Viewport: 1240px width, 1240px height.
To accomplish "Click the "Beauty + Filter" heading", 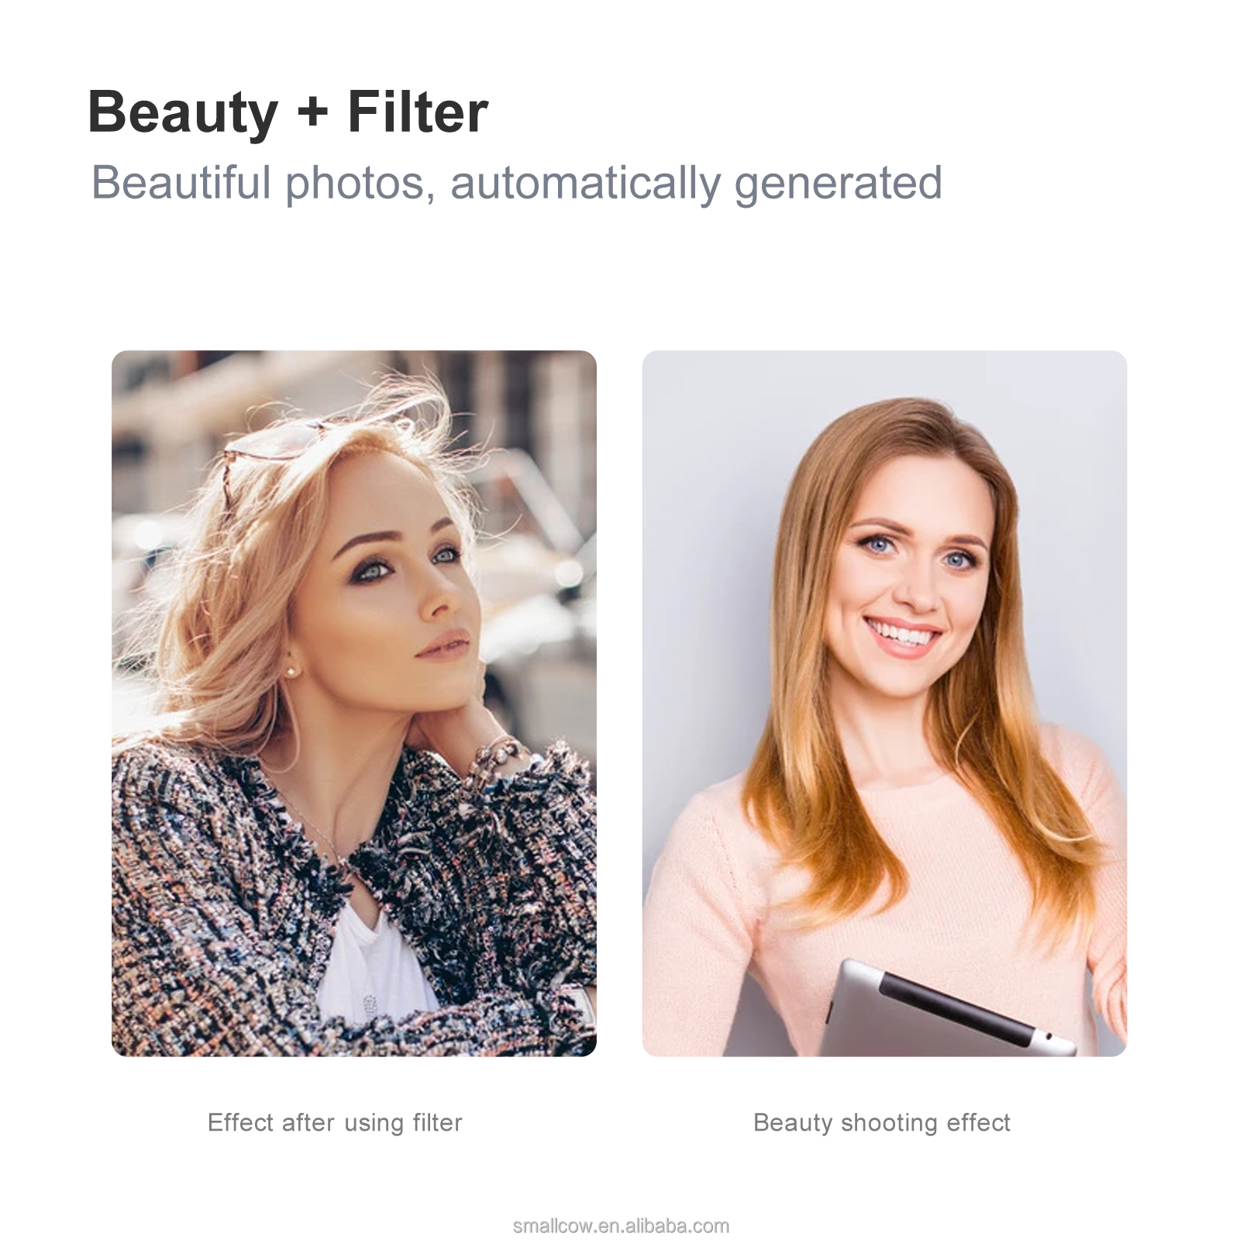I will pos(288,112).
